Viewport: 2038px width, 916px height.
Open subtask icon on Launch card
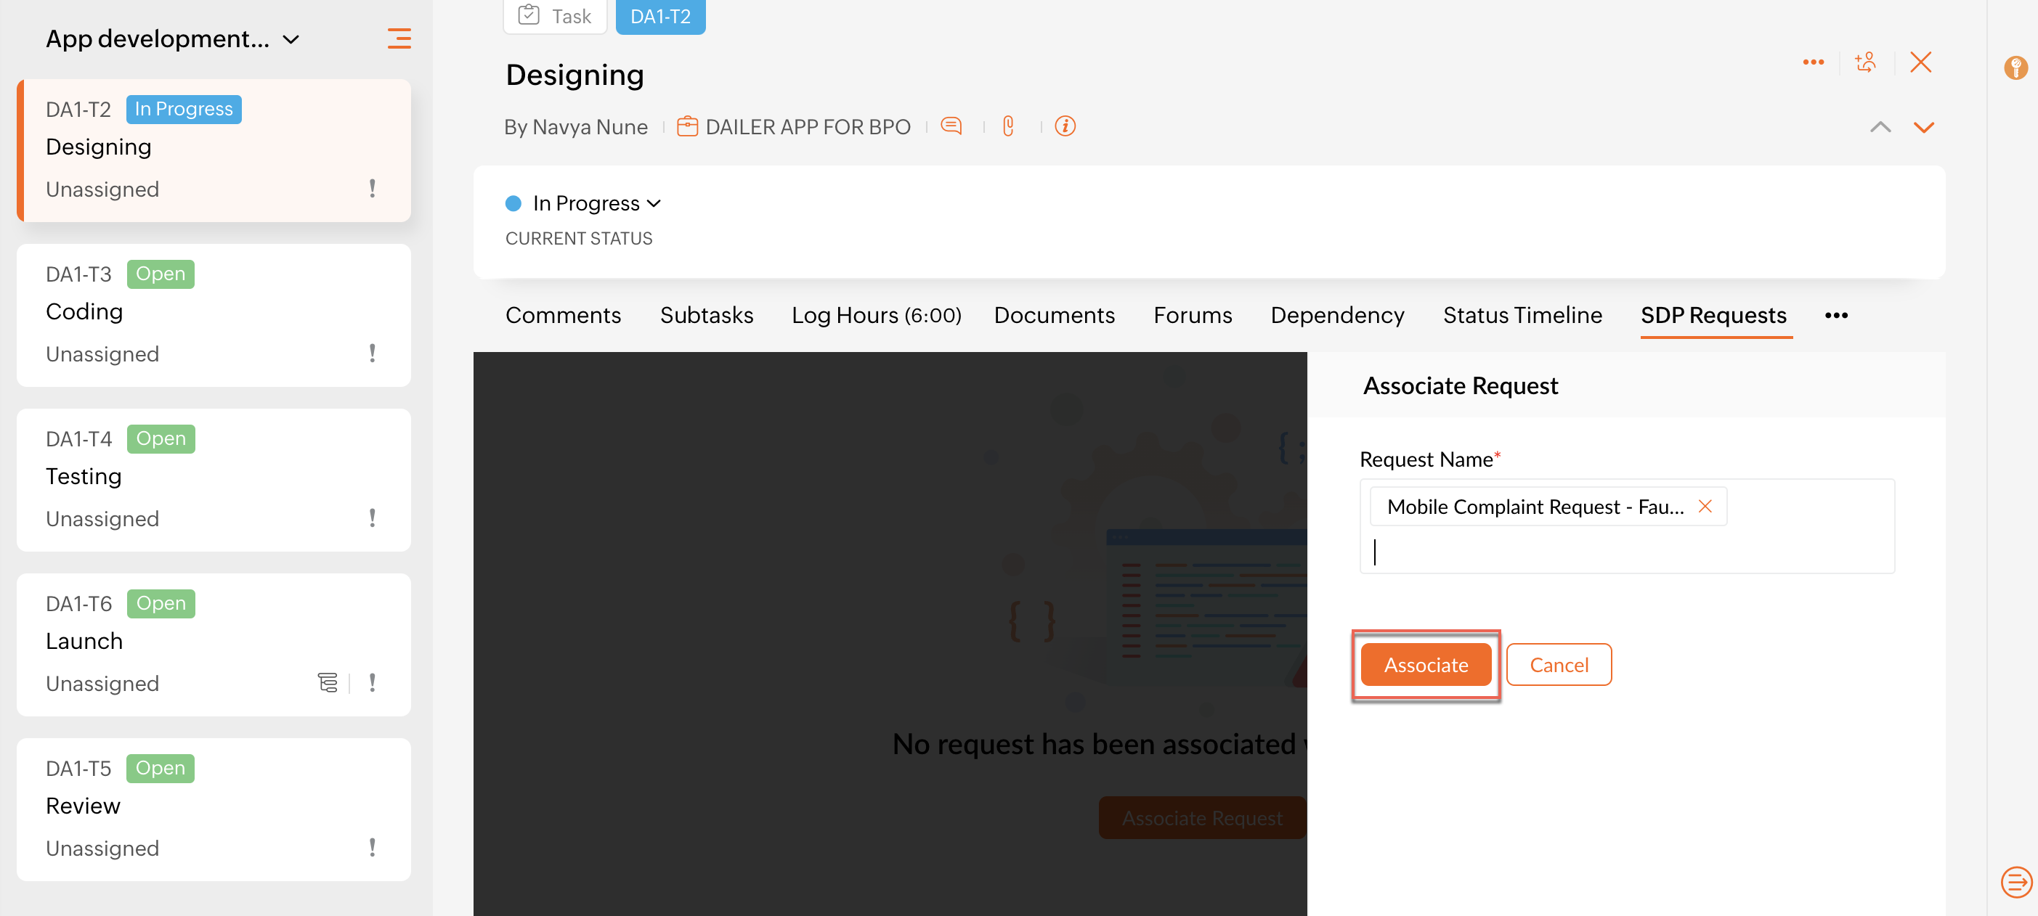[327, 682]
